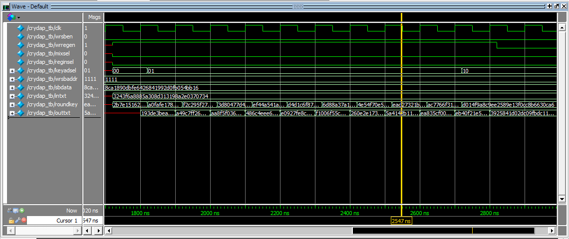Click the Cursor 1 name field
The height and width of the screenshot is (239, 569).
coord(54,221)
